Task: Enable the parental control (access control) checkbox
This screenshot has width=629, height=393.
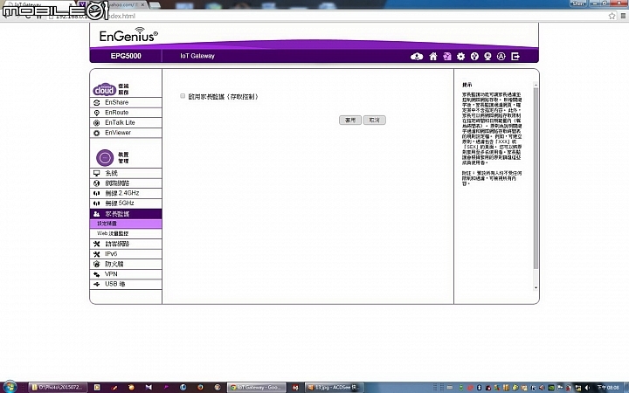Action: click(x=183, y=96)
